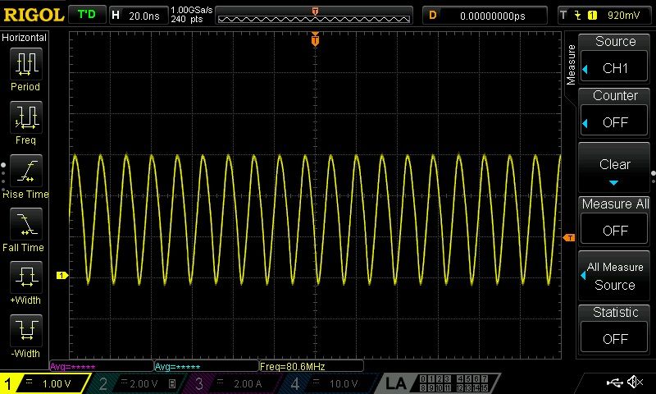Select channel 4 at 10.0 V tab
Screen dimensions: 656x394
(x=330, y=383)
